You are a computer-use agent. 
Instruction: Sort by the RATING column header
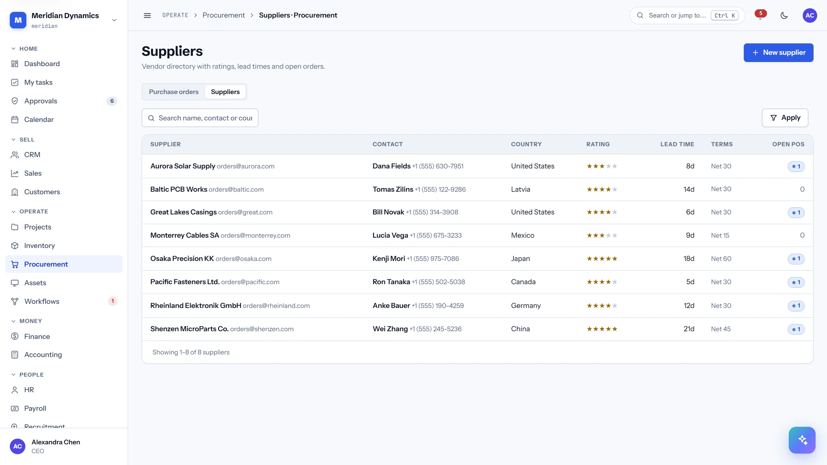click(598, 144)
